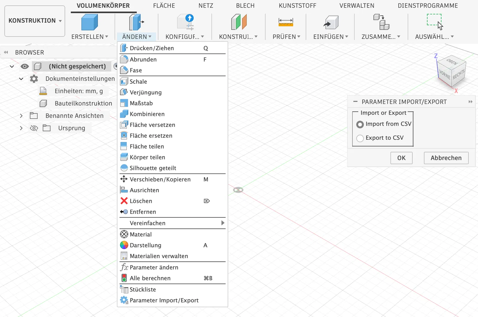Click dialog's double-arrow expand button

pos(471,102)
